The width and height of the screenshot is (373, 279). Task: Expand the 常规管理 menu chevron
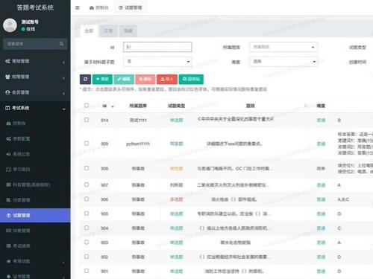(63, 62)
